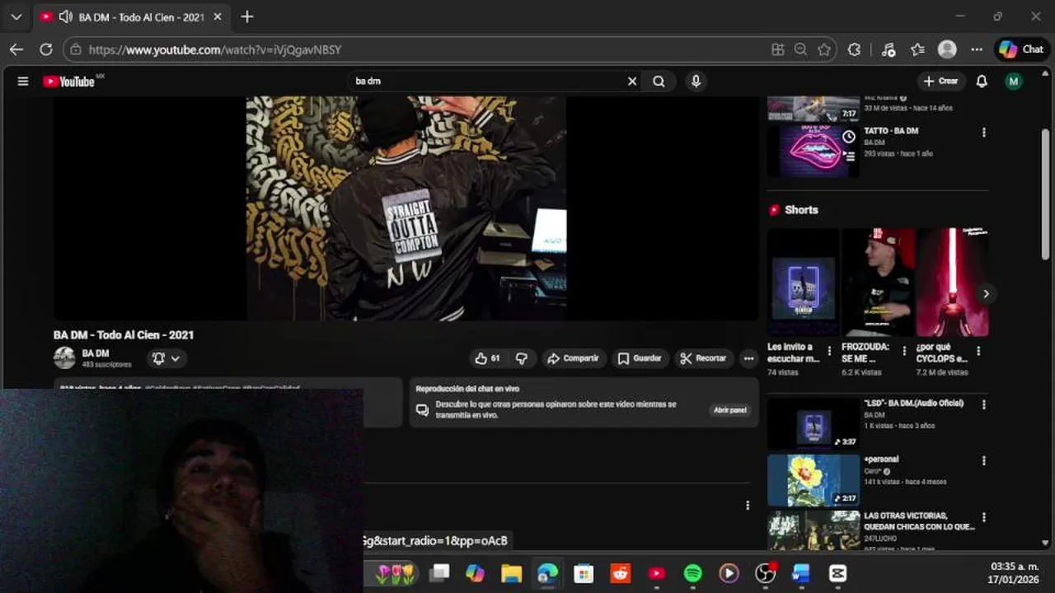
Task: Mute the tab via speaker icon
Action: point(66,16)
